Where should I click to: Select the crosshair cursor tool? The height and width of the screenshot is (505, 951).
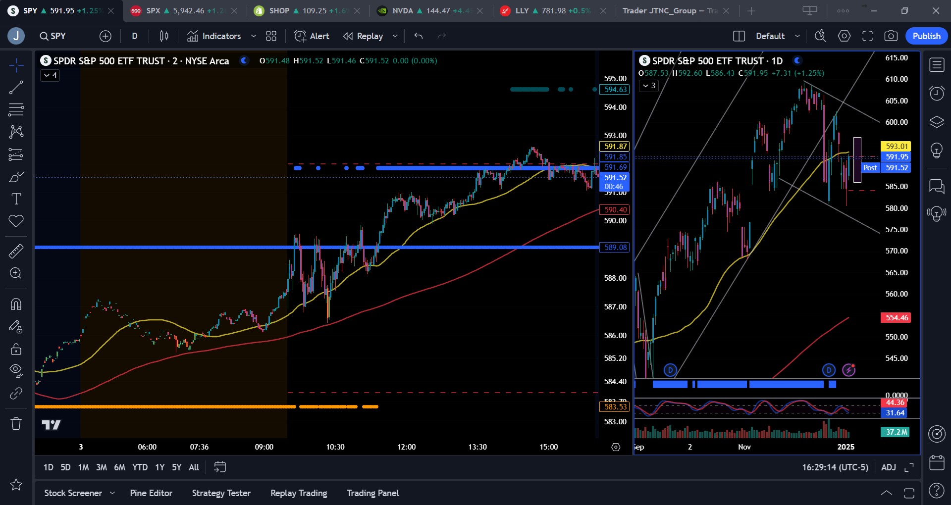click(16, 65)
